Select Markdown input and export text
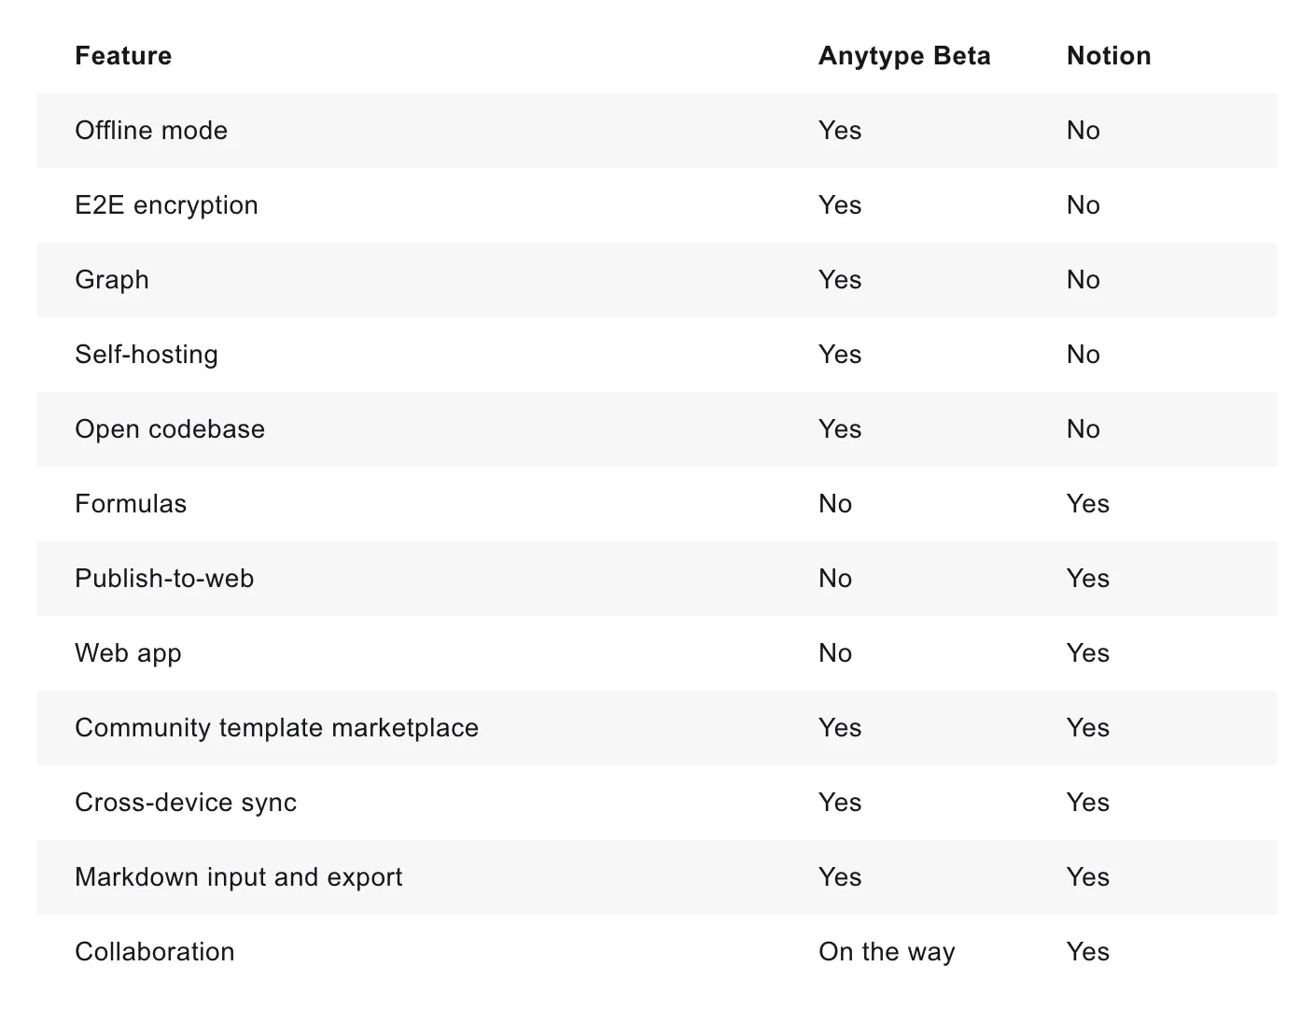The width and height of the screenshot is (1314, 1036). (x=239, y=877)
